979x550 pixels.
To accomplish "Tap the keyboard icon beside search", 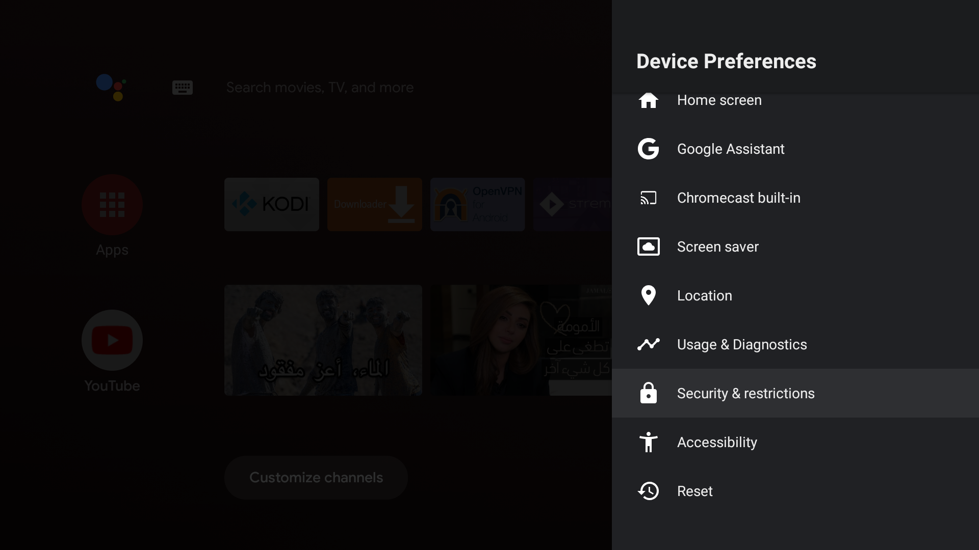I will tap(182, 88).
